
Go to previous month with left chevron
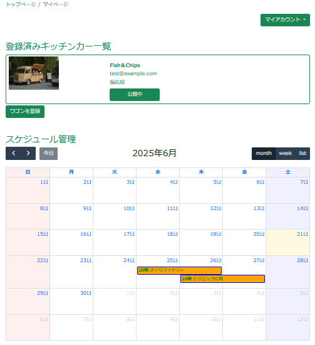(13, 153)
